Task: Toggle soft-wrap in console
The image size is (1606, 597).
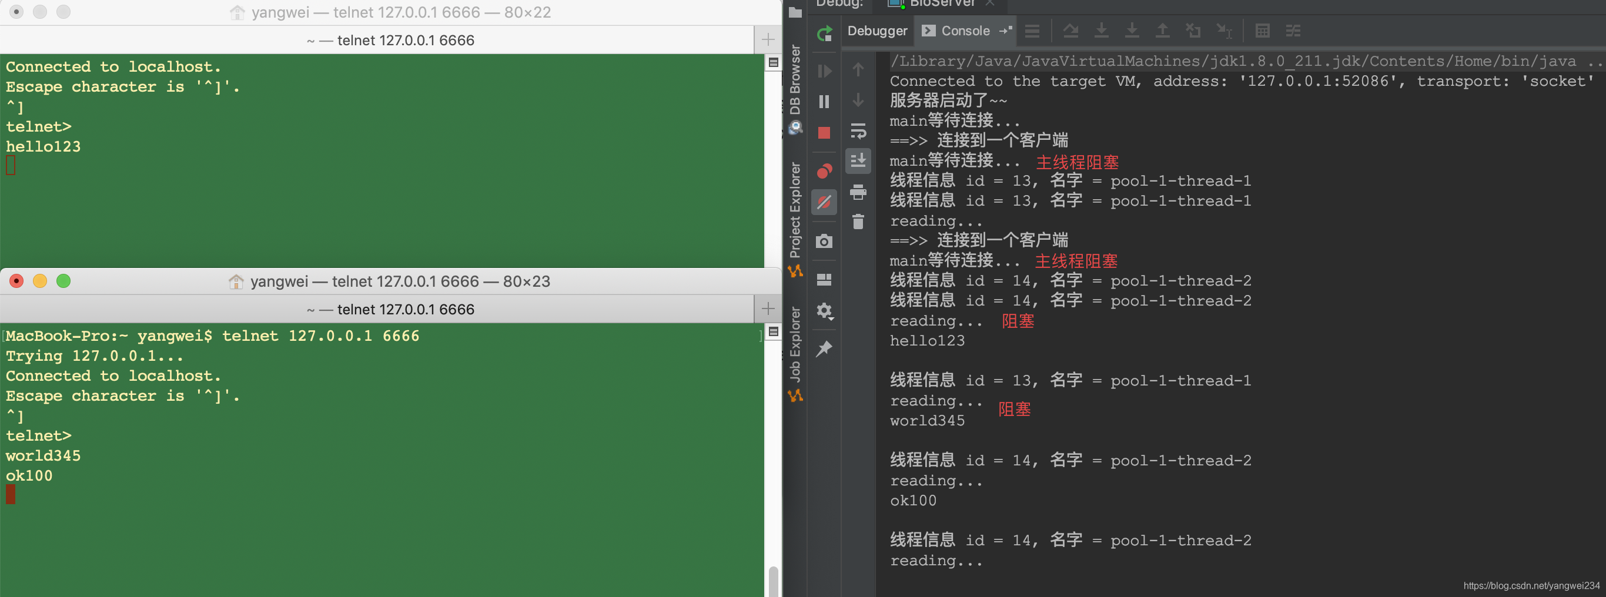Action: pyautogui.click(x=858, y=131)
